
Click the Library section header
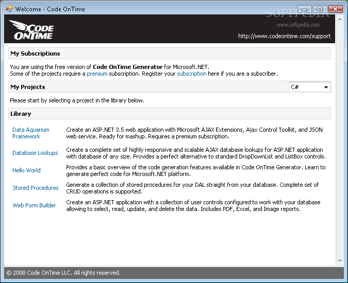[170, 114]
